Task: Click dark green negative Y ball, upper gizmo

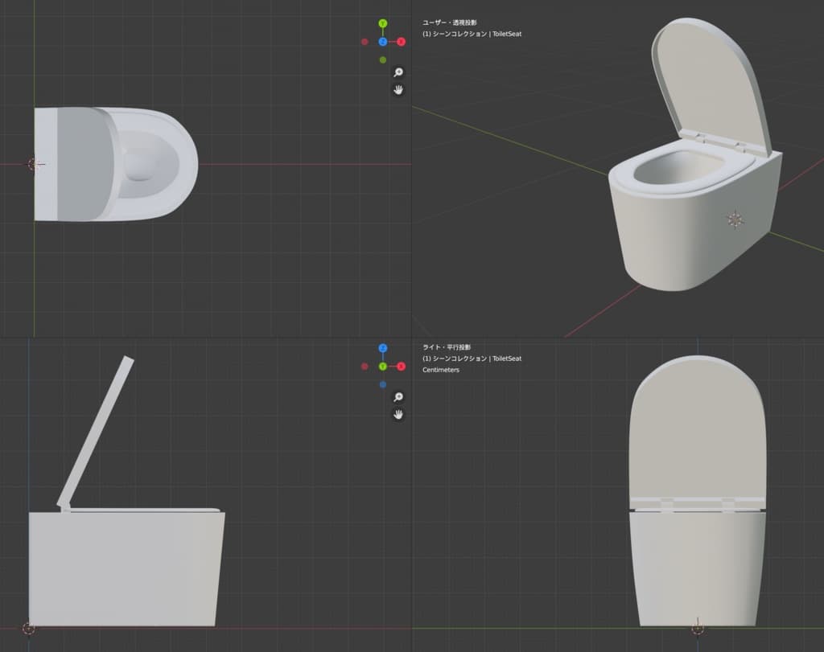Action: [383, 59]
